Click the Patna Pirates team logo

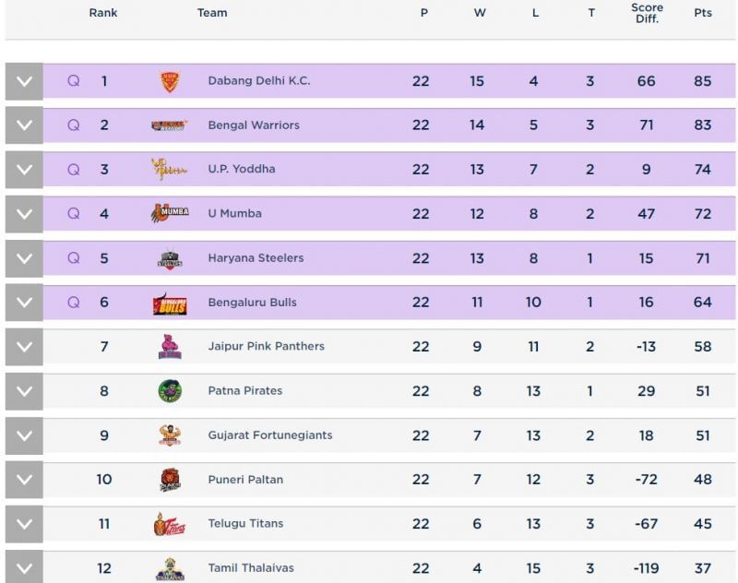pyautogui.click(x=170, y=391)
